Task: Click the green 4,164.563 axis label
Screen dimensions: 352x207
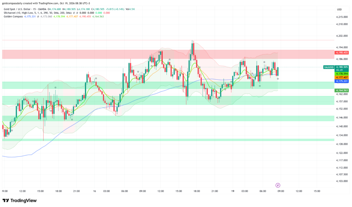Action: 342,91
